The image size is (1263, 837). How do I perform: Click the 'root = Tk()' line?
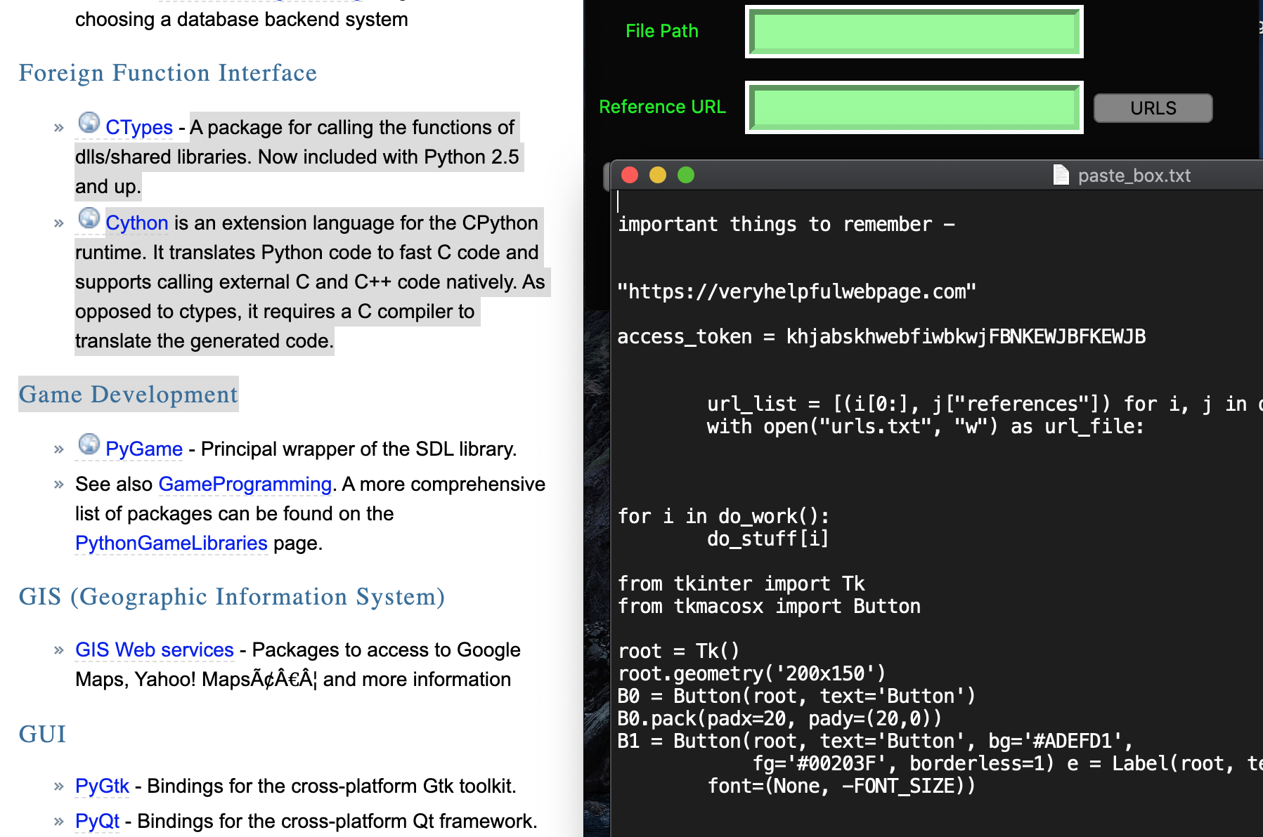tap(678, 652)
